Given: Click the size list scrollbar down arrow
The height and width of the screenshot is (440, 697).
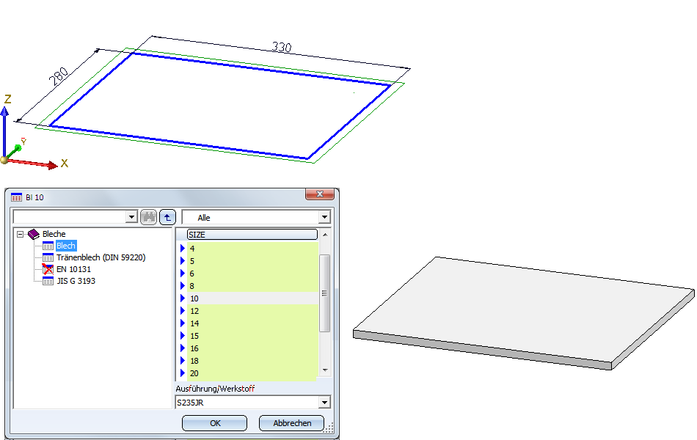Looking at the screenshot, I should [x=325, y=370].
